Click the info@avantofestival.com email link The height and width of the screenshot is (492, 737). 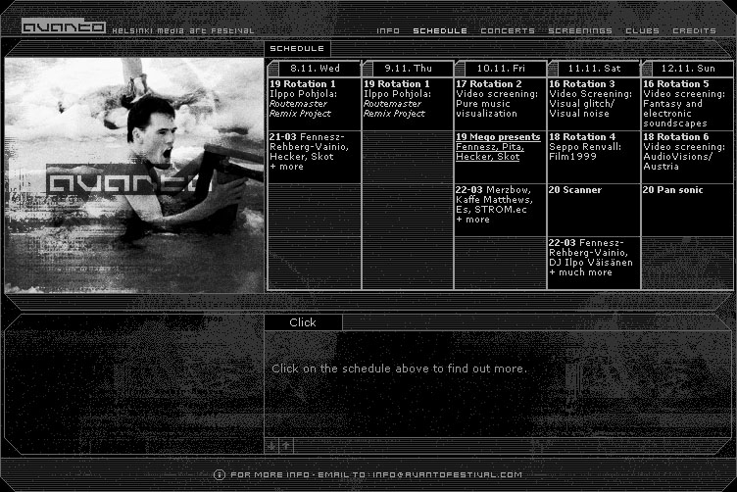pos(447,474)
